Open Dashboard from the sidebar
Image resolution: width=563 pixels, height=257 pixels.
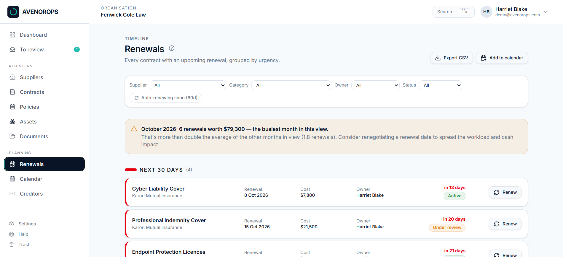click(44, 35)
